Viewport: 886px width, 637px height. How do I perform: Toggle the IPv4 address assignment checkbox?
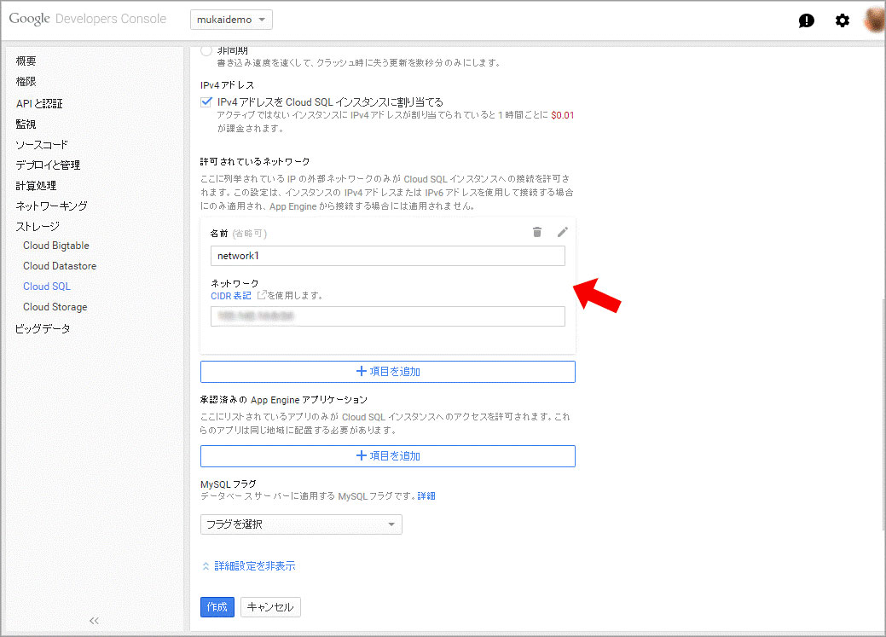click(x=206, y=102)
